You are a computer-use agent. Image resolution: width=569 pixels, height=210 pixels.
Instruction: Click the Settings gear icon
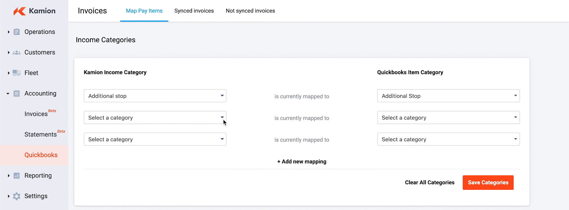click(x=16, y=196)
